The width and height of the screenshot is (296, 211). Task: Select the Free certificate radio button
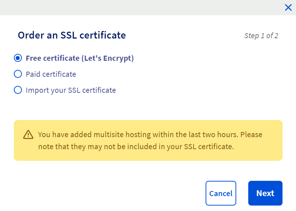tap(18, 58)
